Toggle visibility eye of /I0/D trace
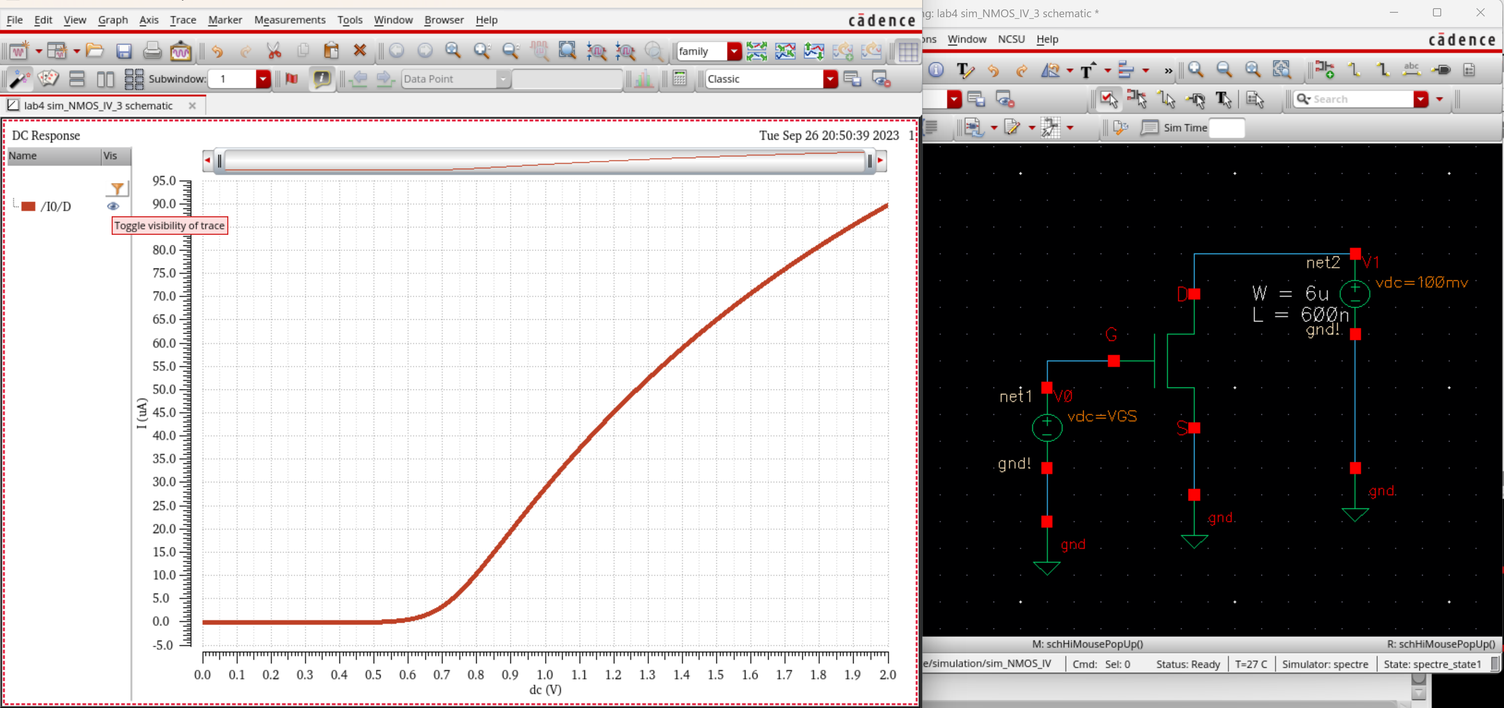This screenshot has height=708, width=1504. pos(113,206)
